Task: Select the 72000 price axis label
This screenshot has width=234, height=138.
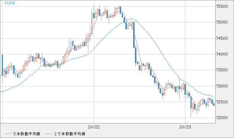Action: tap(222, 118)
